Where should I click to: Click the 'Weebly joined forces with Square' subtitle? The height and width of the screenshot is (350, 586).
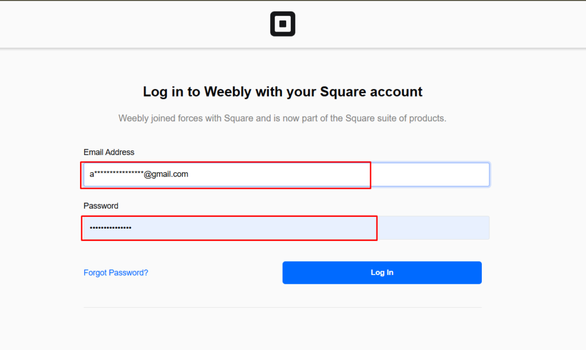283,118
